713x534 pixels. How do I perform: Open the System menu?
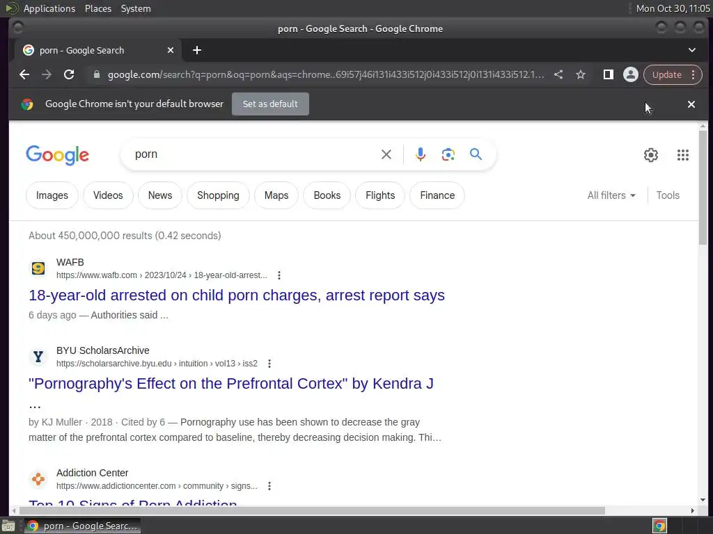click(136, 8)
